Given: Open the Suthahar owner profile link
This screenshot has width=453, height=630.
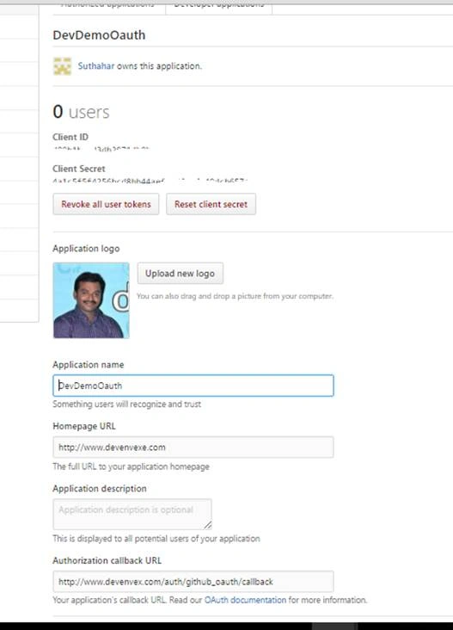Looking at the screenshot, I should [96, 66].
